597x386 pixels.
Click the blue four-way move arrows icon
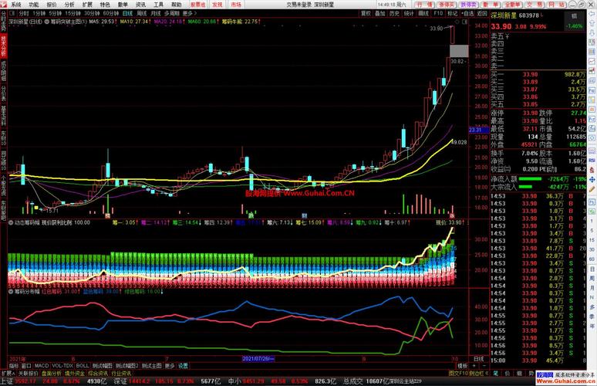[x=592, y=179]
